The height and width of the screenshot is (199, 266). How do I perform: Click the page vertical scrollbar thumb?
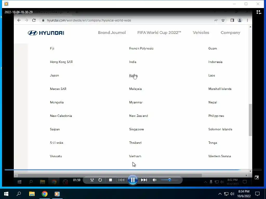pos(250,120)
